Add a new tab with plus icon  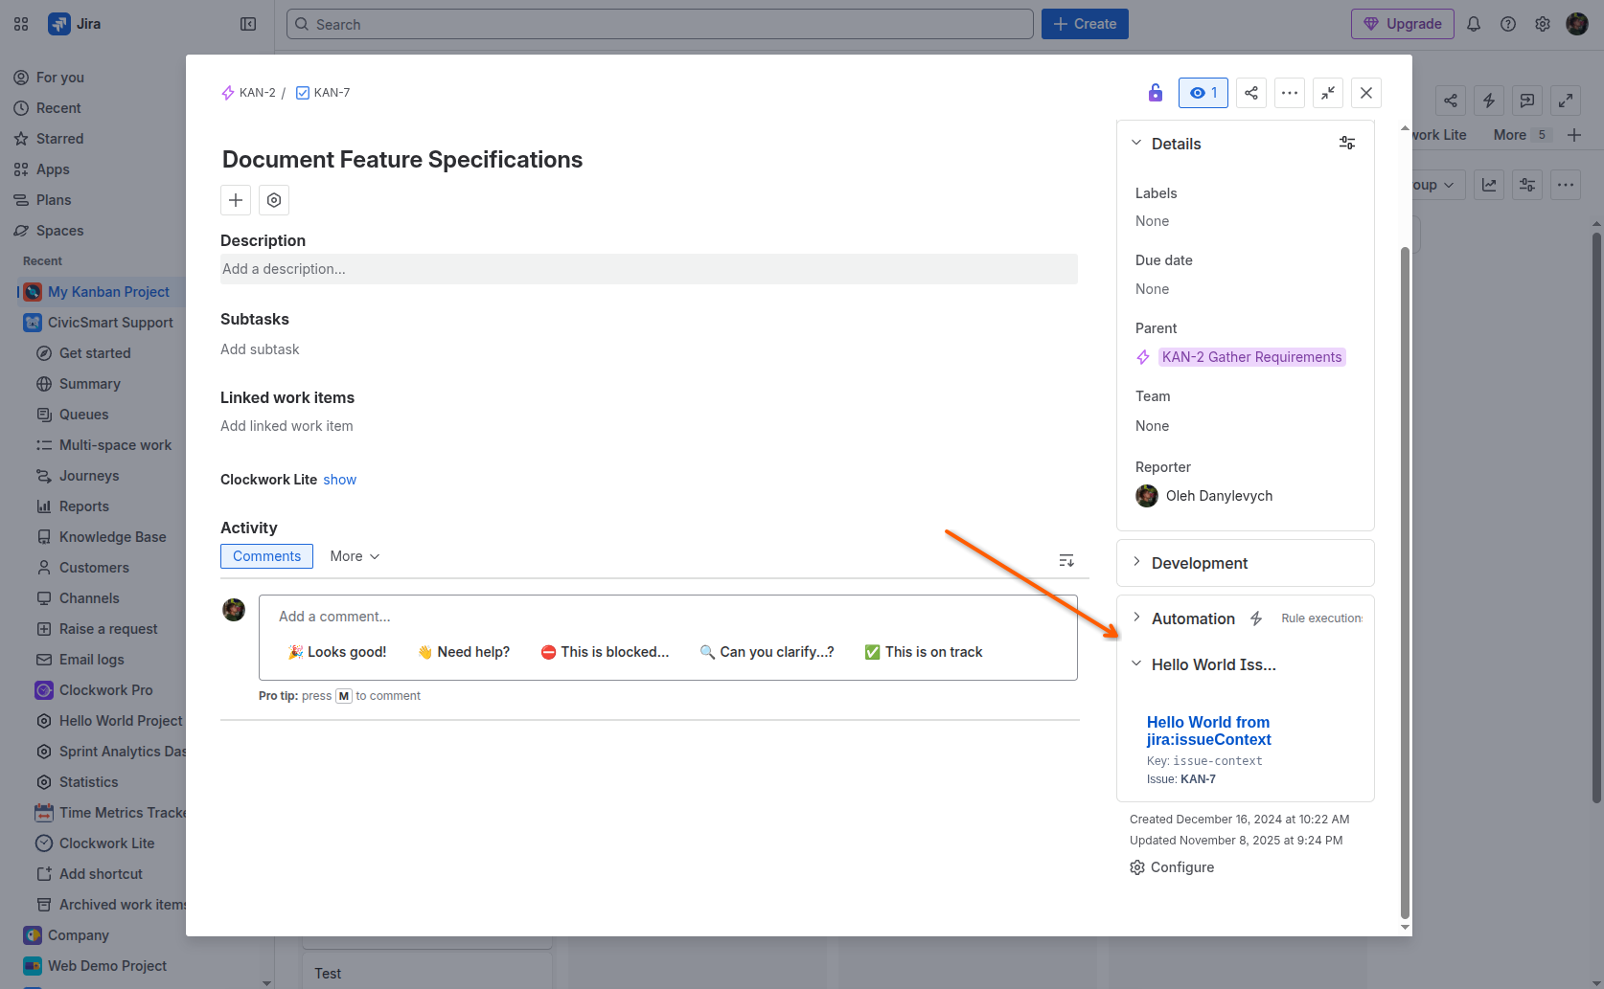point(1574,135)
